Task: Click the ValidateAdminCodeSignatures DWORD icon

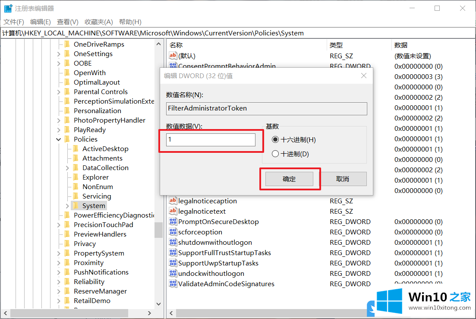Action: click(173, 284)
